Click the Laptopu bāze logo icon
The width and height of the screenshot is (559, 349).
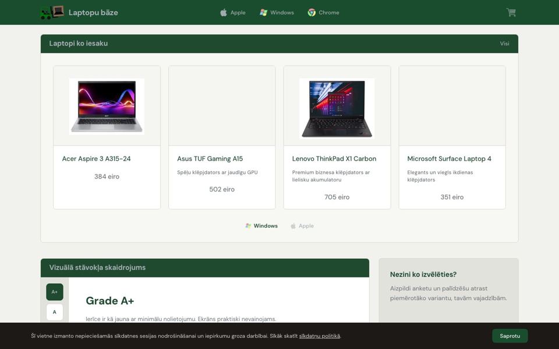[x=52, y=12]
